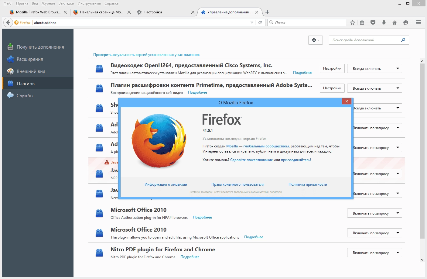Click the Mozilla link in dialog
427x279 pixels.
(x=232, y=146)
